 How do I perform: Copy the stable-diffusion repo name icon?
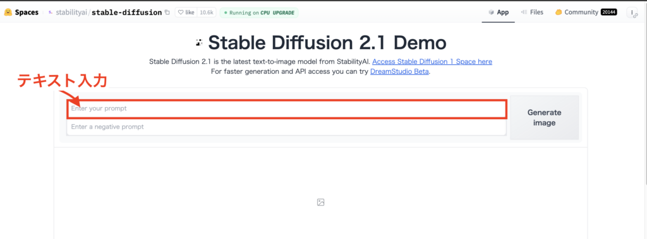click(167, 13)
